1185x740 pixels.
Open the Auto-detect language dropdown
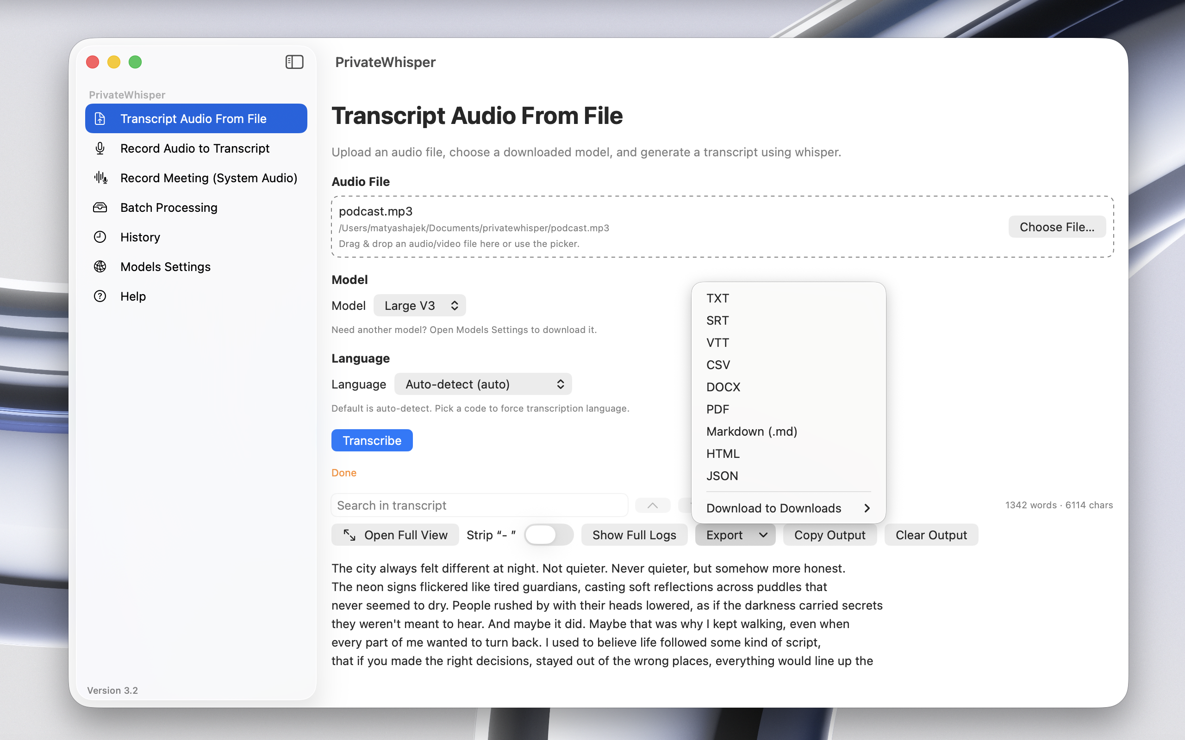pos(483,384)
